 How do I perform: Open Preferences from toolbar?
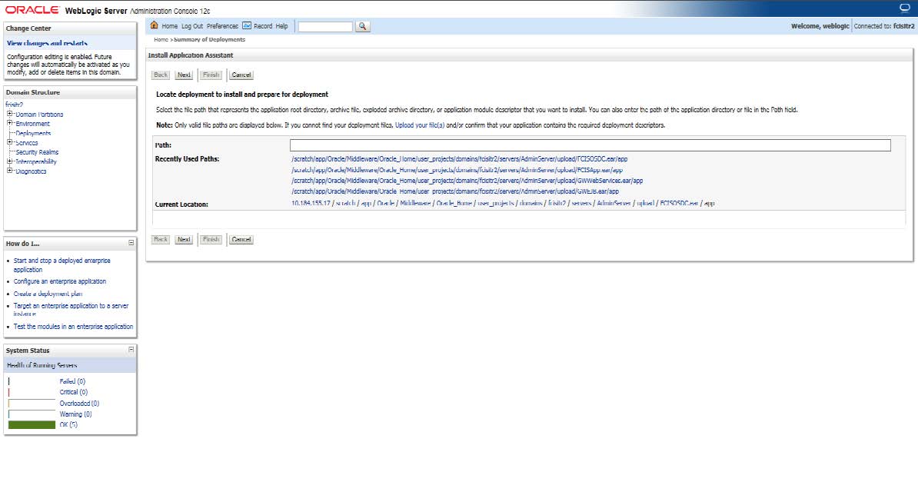click(222, 26)
